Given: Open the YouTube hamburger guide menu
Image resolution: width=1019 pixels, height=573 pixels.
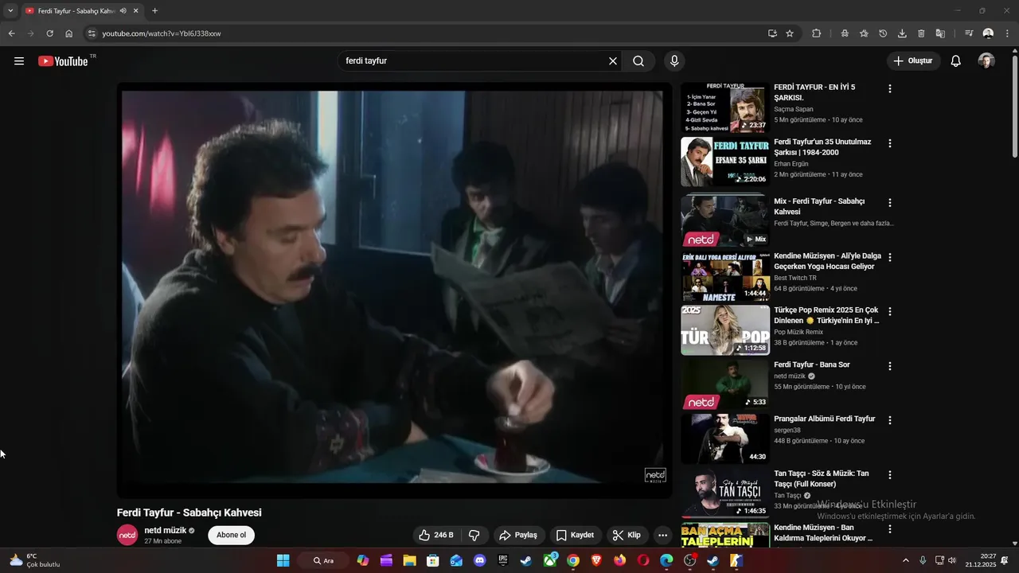Looking at the screenshot, I should tap(19, 61).
